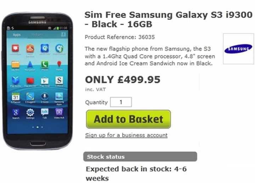Tap the S Planner calendar icon

16,96
